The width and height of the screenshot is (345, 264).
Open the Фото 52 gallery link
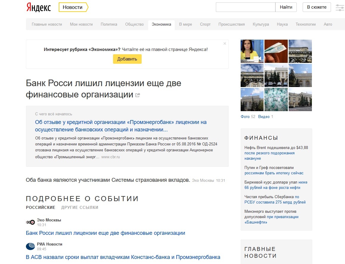tap(248, 117)
